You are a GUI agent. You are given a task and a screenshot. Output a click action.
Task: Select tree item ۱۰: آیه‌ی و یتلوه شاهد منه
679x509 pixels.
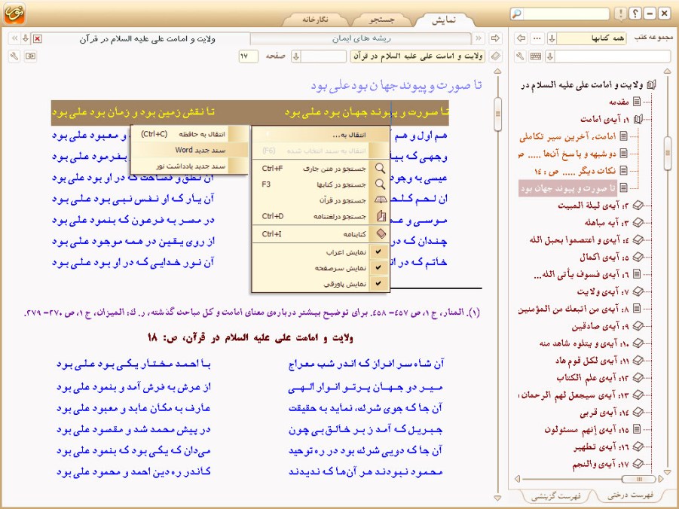coord(584,343)
